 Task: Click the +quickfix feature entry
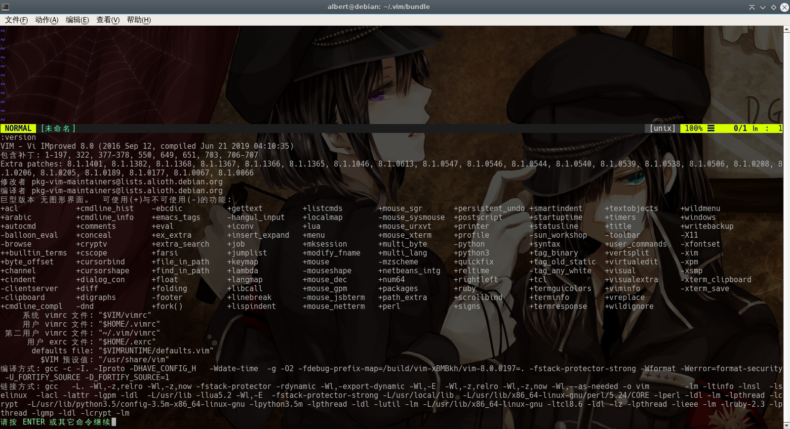[x=474, y=262]
